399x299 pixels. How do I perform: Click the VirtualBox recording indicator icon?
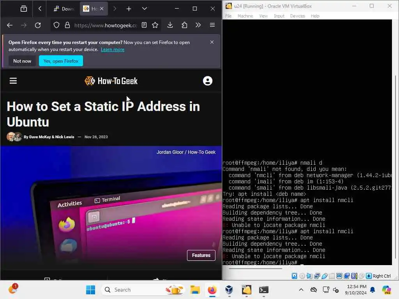pyautogui.click(x=346, y=276)
